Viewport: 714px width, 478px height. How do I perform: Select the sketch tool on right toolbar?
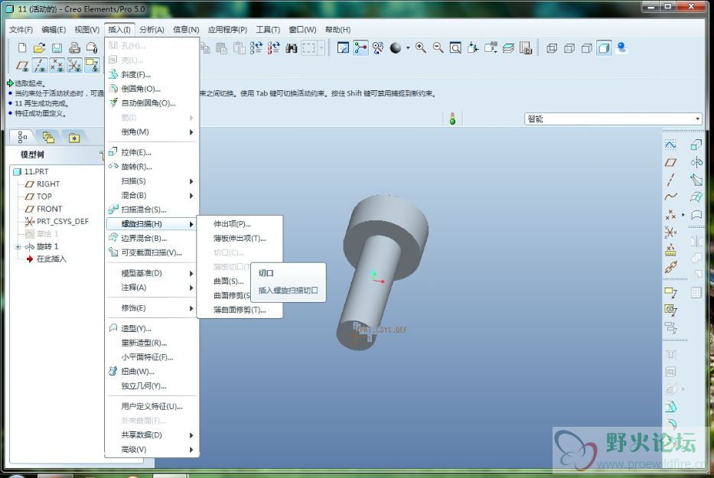[670, 145]
